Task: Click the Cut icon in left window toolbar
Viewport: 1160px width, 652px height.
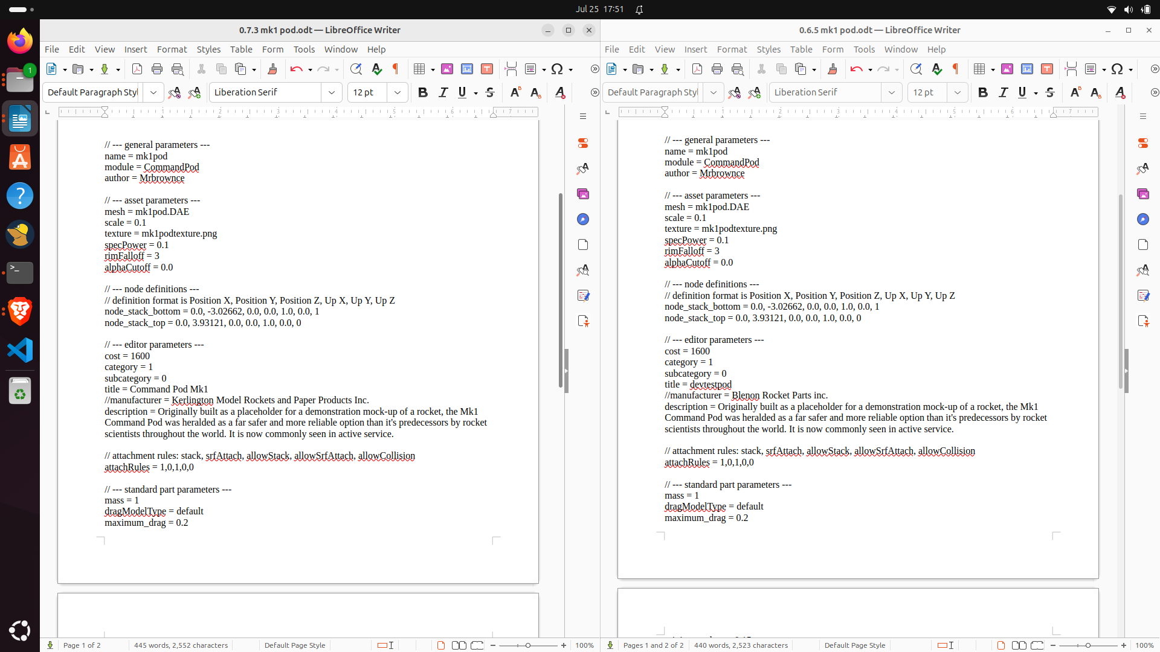Action: pos(201,69)
